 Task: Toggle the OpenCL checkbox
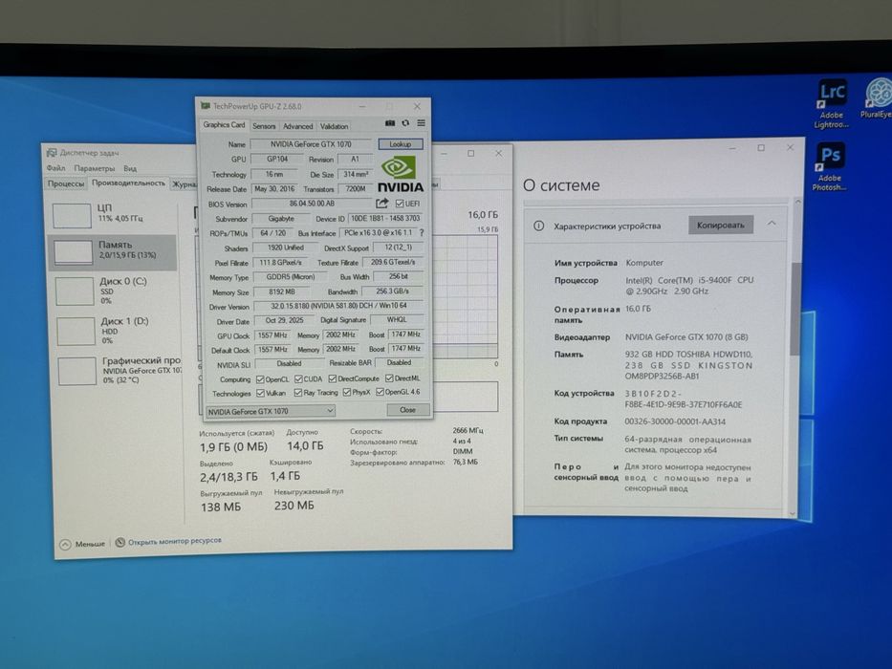point(260,379)
